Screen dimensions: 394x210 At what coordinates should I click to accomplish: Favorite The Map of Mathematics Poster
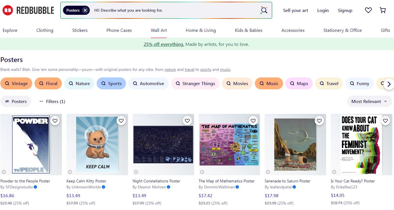pyautogui.click(x=253, y=121)
